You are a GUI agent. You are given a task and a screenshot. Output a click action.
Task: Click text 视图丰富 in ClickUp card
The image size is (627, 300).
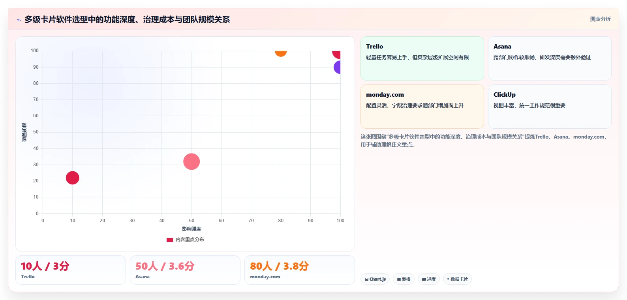point(504,105)
